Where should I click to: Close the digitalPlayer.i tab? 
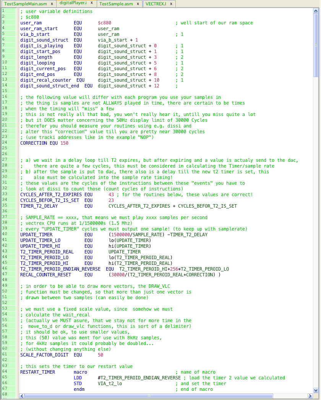click(x=92, y=3)
